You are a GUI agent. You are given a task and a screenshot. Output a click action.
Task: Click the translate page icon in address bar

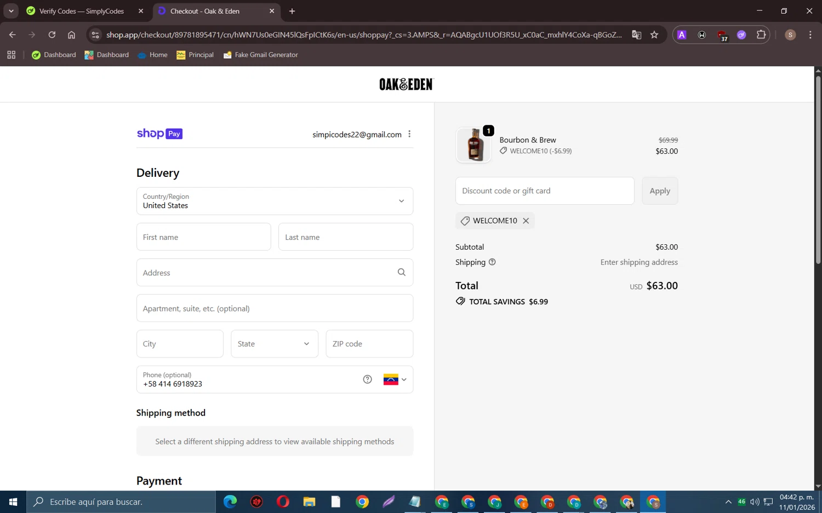tap(636, 34)
